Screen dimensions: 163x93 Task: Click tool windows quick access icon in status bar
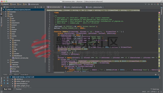(x=2, y=92)
